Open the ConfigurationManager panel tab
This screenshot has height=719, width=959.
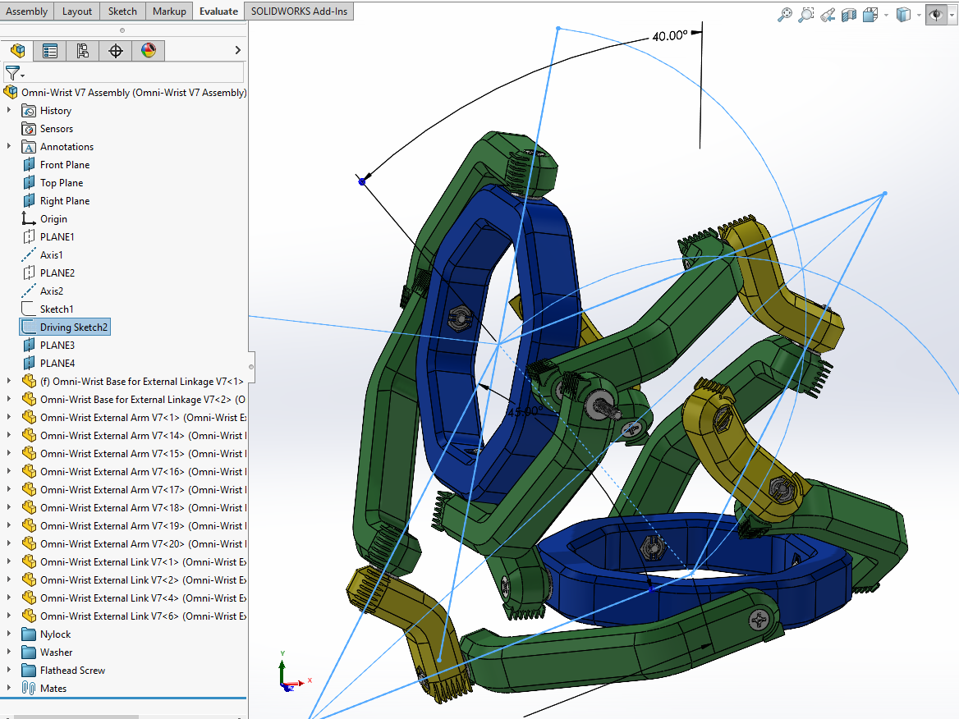(x=83, y=51)
